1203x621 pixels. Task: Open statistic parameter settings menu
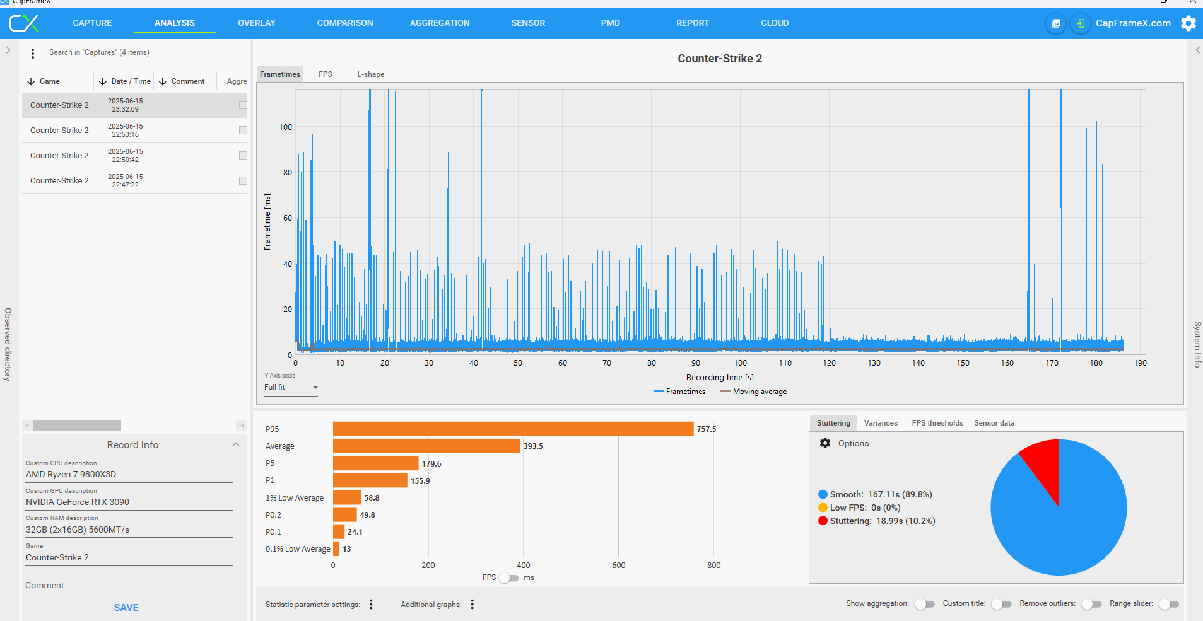pos(371,605)
